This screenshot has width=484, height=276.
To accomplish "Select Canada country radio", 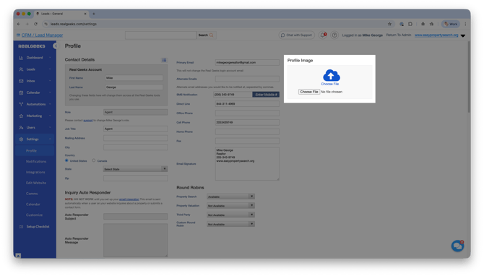I will (93, 161).
